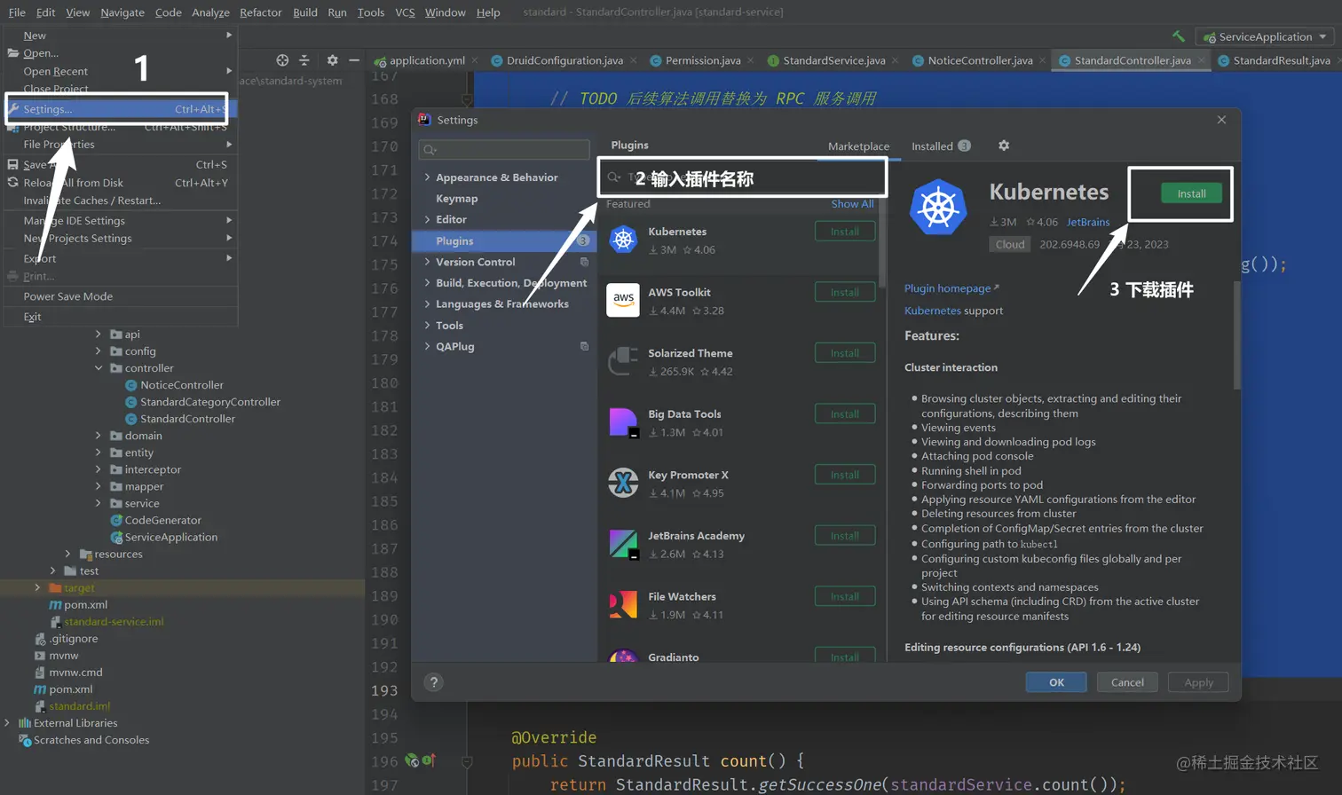1342x795 pixels.
Task: Open Manage IDE Settings submenu
Action: [120, 221]
